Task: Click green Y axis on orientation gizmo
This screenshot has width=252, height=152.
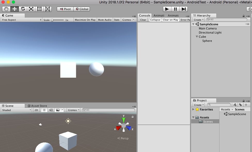Action: click(x=124, y=120)
